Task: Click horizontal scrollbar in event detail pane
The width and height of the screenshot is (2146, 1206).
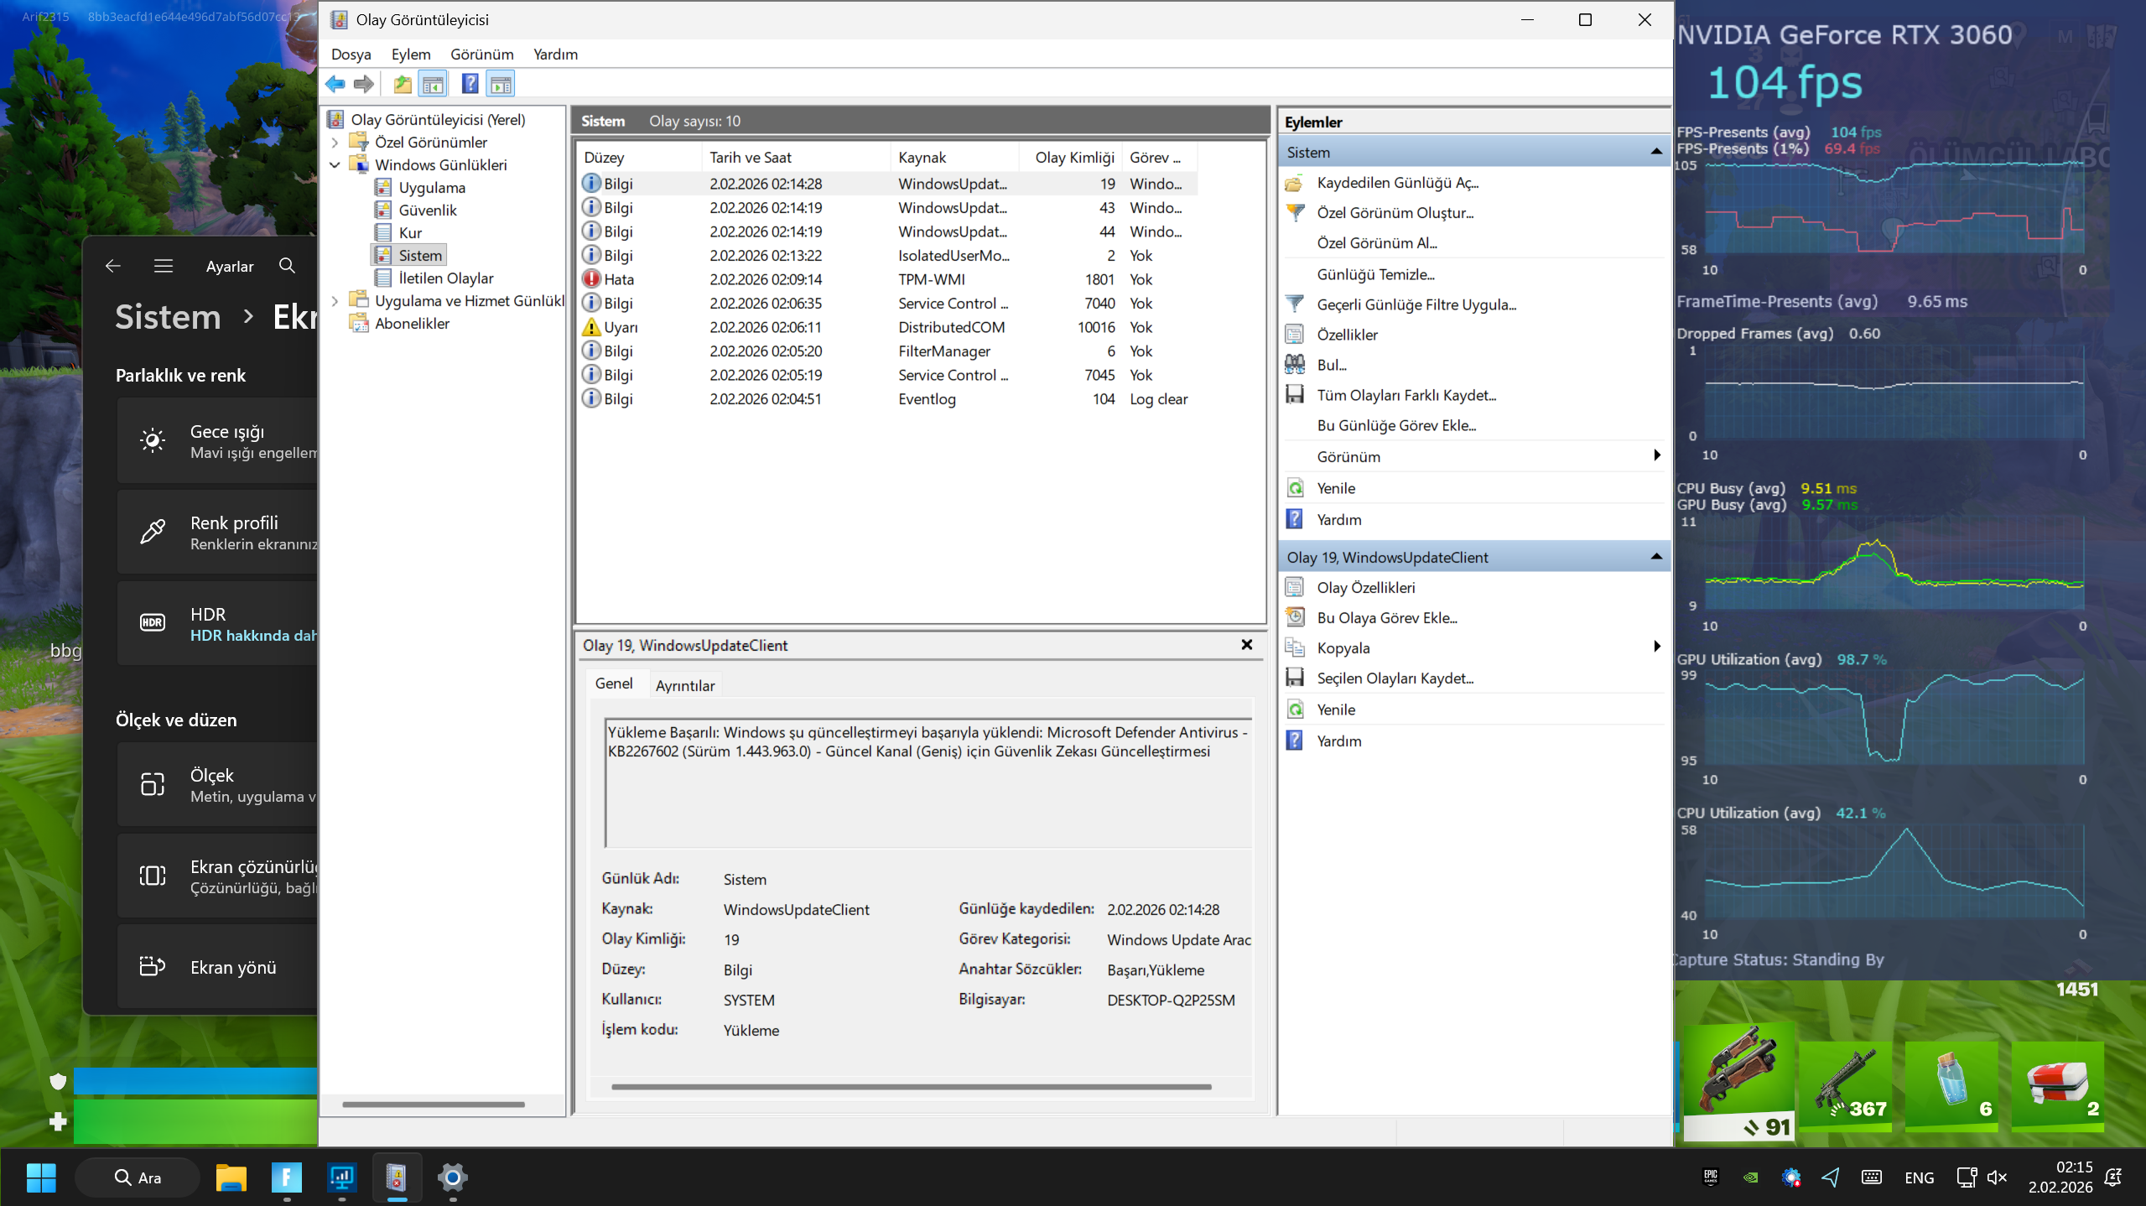Action: (x=912, y=1087)
